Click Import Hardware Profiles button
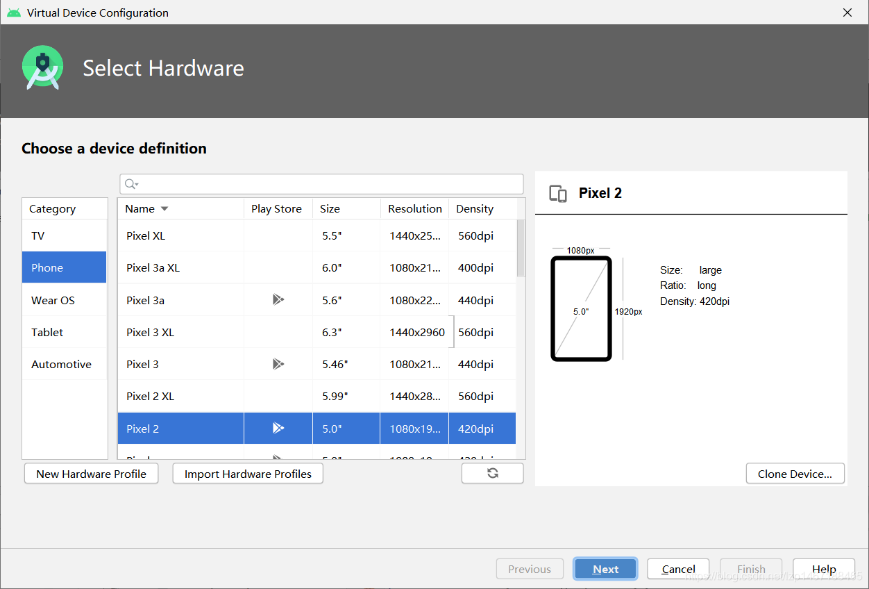 (248, 474)
